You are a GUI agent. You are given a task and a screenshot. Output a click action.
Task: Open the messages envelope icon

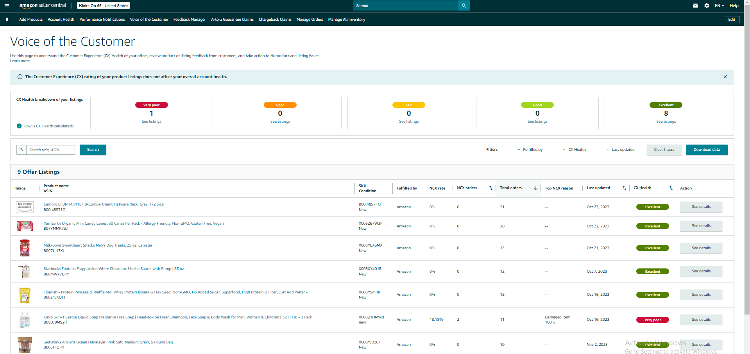(695, 6)
